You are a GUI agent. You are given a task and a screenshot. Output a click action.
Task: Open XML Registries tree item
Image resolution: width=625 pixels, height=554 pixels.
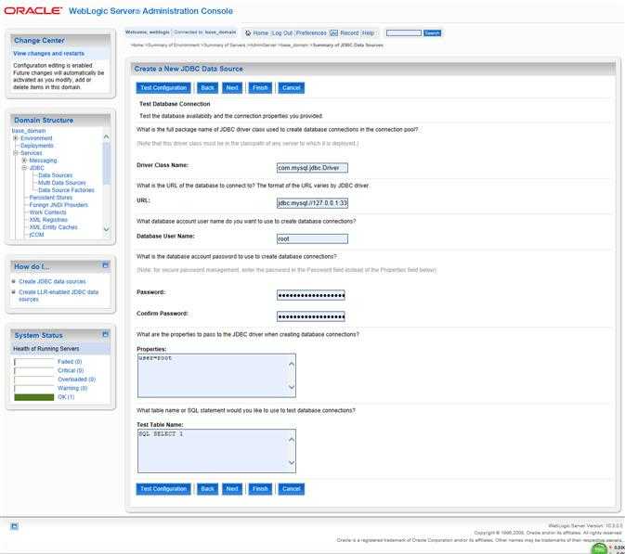(x=48, y=220)
